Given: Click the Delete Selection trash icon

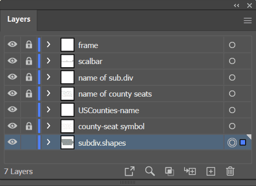Looking at the screenshot, I should (230, 171).
